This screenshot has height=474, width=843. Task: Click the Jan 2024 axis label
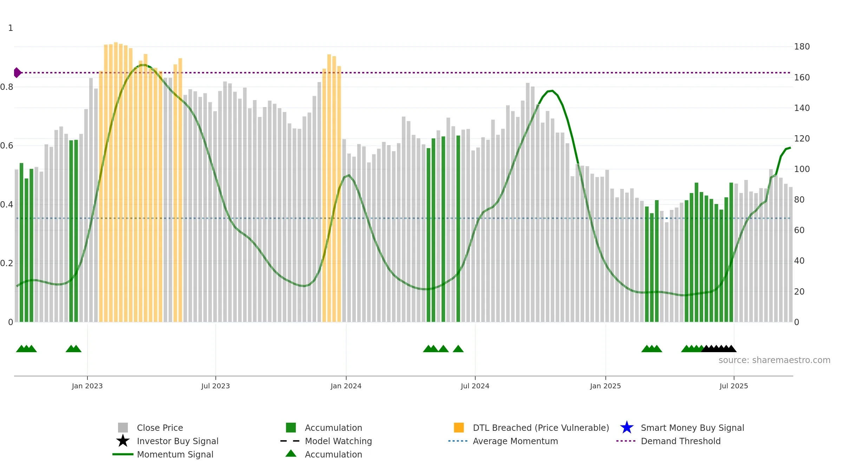346,386
